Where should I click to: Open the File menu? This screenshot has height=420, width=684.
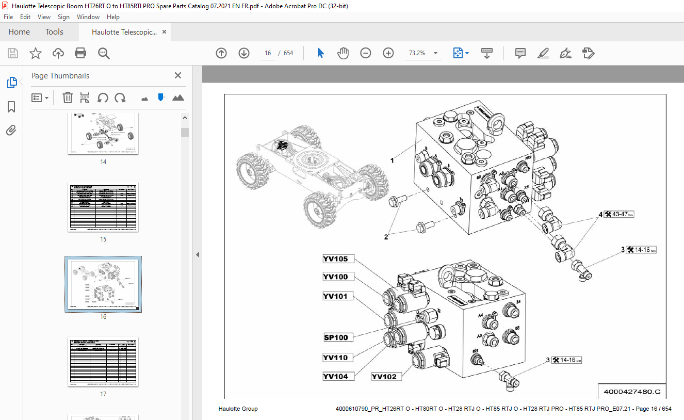click(x=8, y=17)
